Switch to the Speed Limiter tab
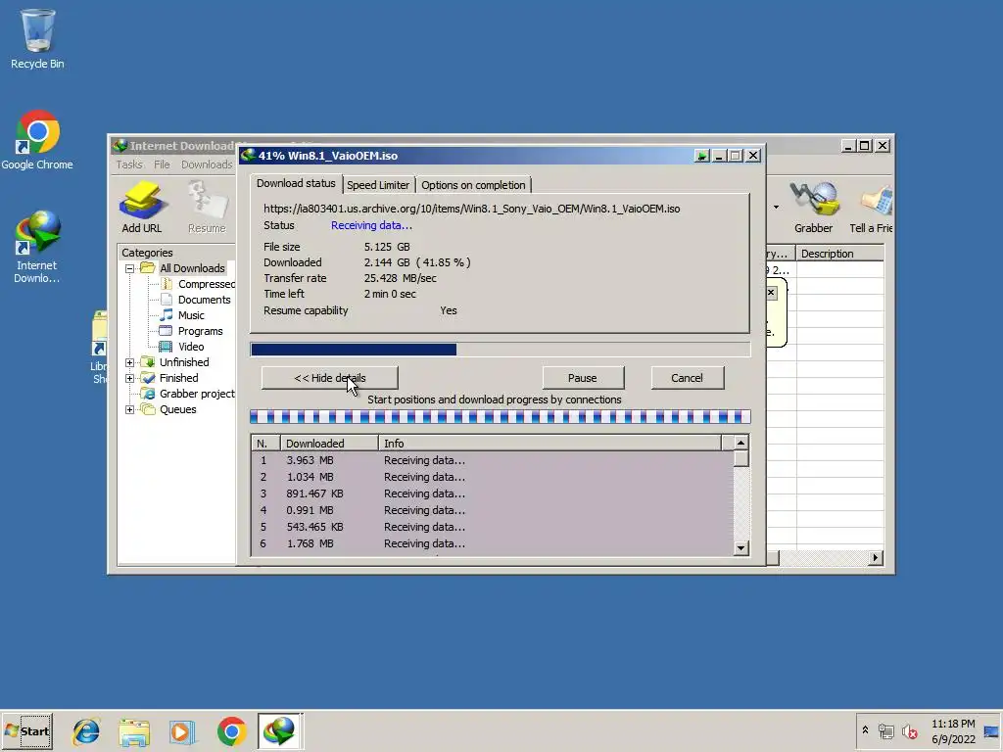1003x752 pixels. 378,185
